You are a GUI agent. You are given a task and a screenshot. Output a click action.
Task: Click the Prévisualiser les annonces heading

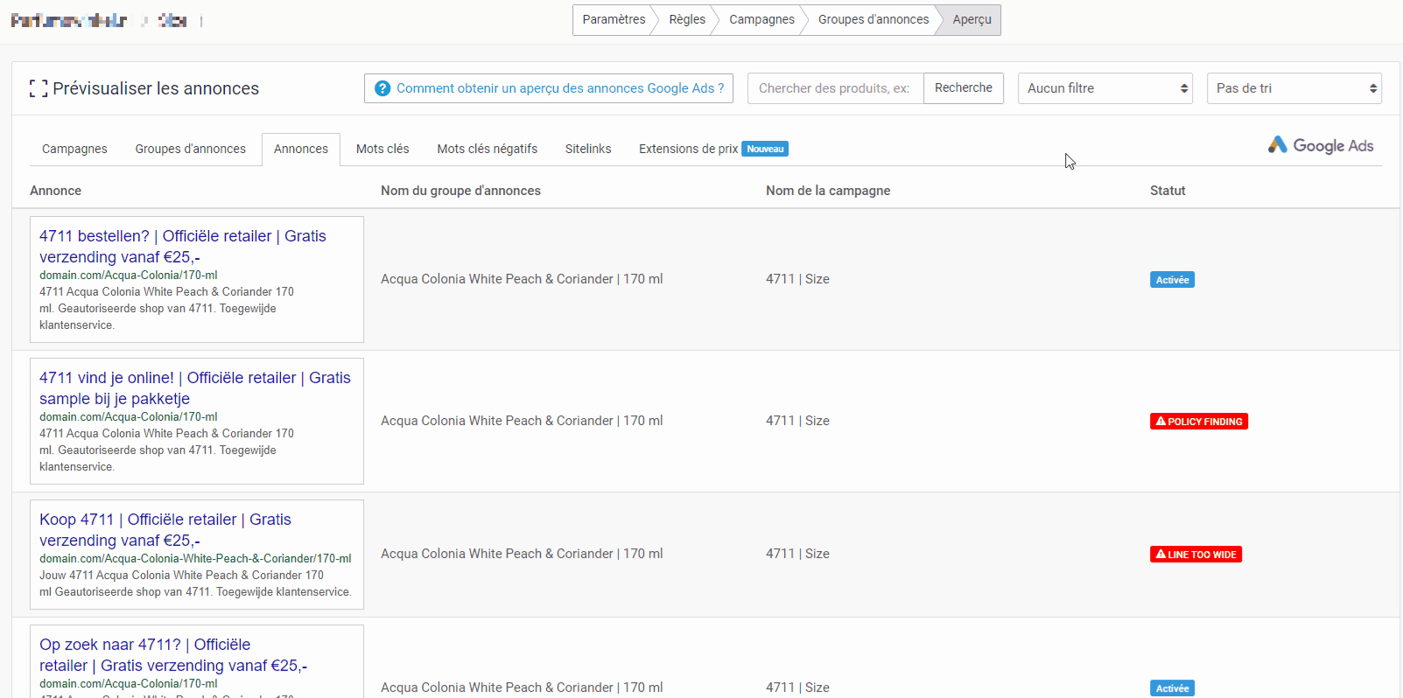click(156, 88)
